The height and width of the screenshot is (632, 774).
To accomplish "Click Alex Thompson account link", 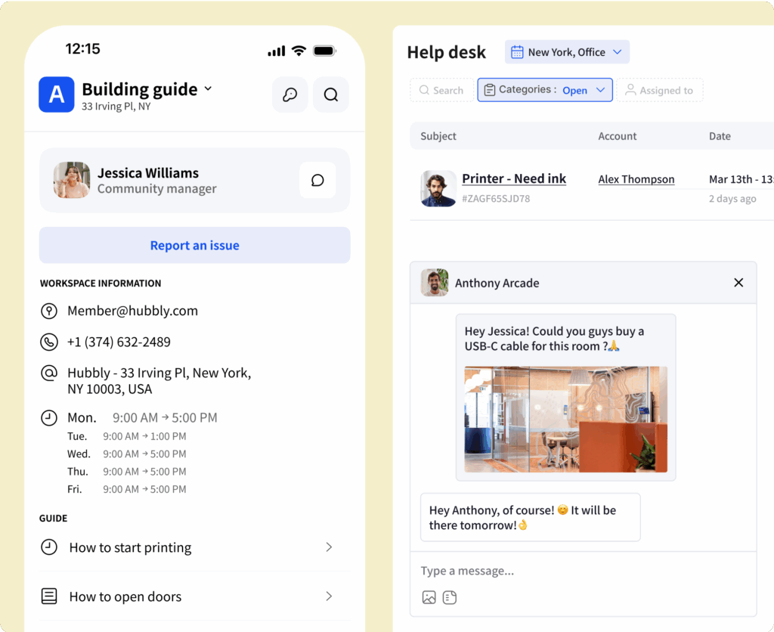I will (636, 178).
